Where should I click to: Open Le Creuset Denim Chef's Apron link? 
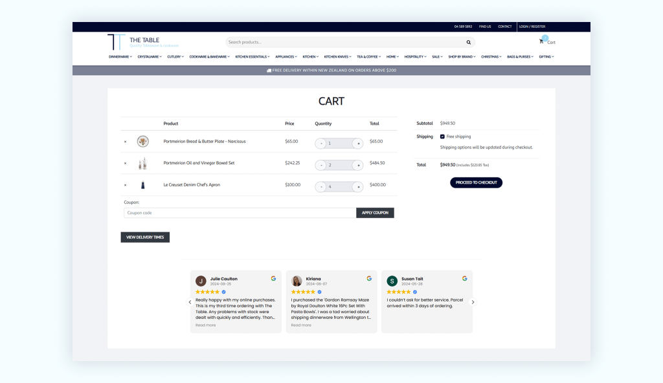[x=192, y=185]
